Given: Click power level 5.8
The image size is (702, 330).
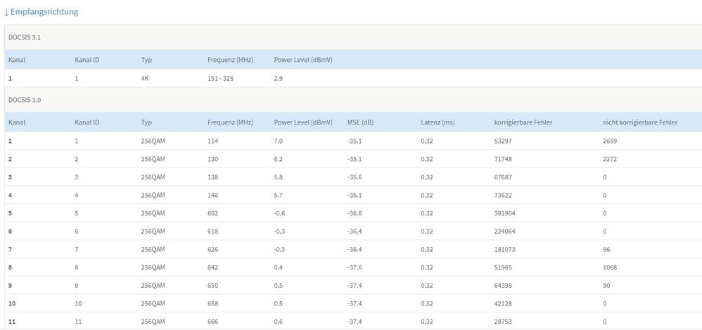Looking at the screenshot, I should [x=279, y=177].
